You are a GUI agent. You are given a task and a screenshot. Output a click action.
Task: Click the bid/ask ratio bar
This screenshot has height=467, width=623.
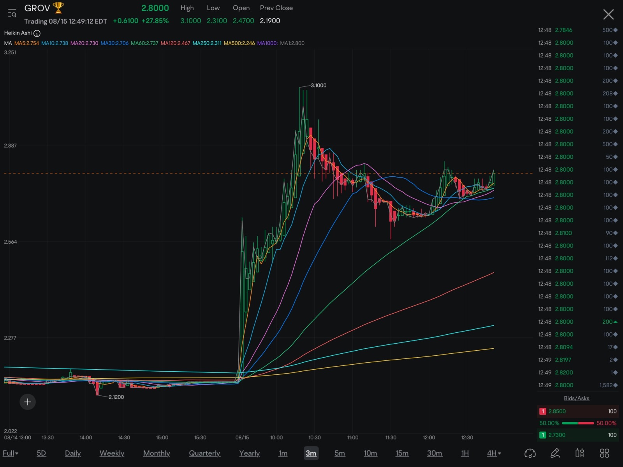coord(578,423)
